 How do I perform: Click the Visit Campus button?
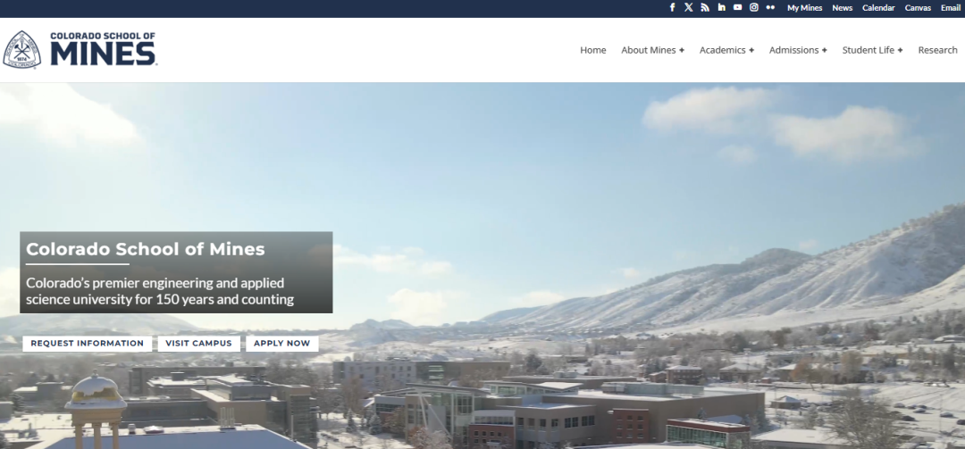(198, 343)
